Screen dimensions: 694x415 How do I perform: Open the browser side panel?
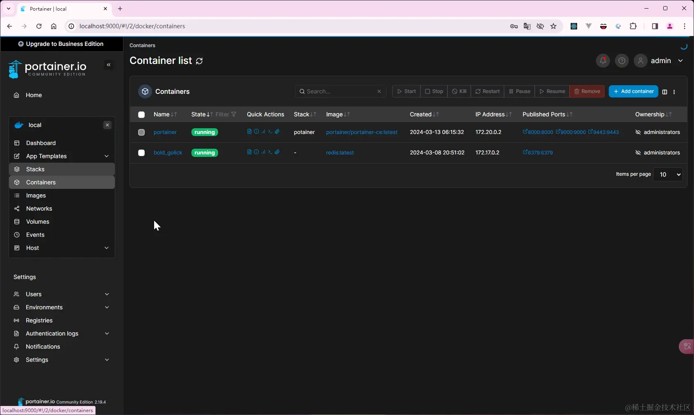(655, 26)
